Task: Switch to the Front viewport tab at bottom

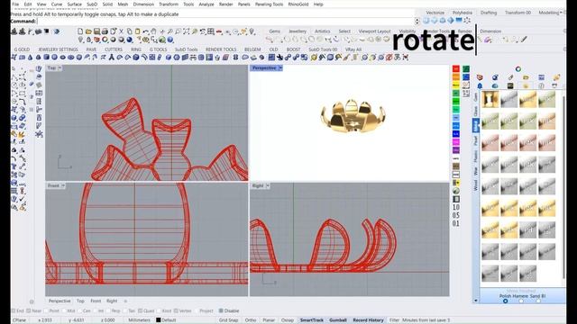Action: [96, 301]
